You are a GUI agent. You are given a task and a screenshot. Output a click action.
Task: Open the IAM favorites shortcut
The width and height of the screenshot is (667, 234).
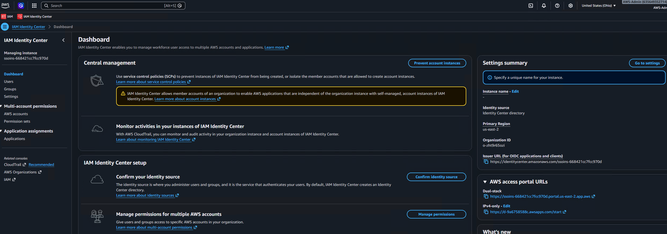(7, 17)
